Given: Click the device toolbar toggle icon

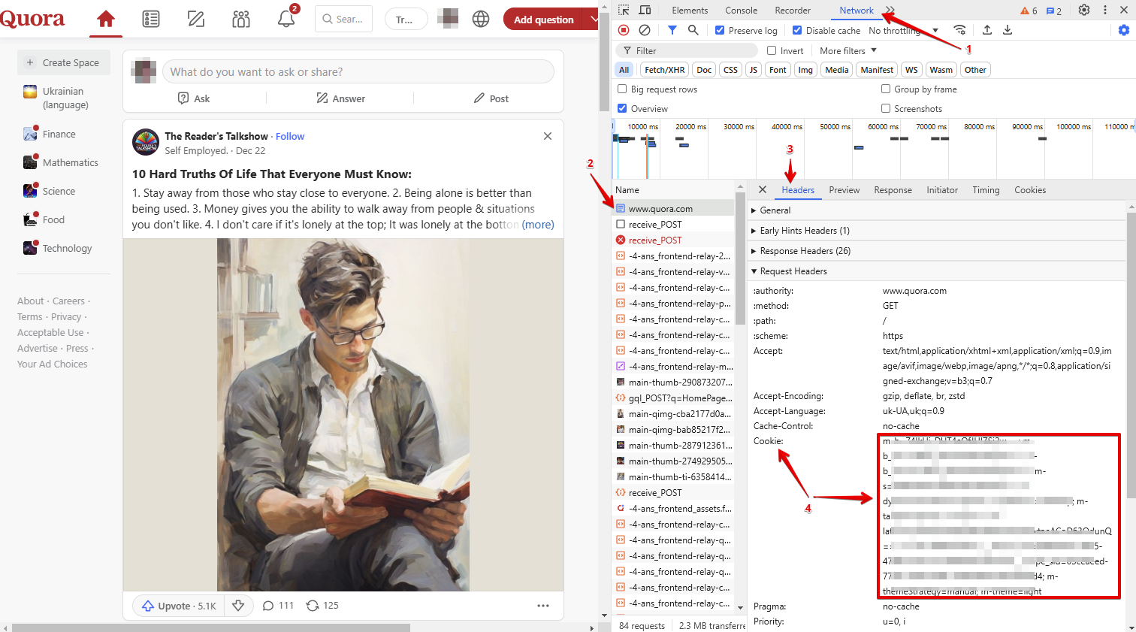Looking at the screenshot, I should (x=645, y=10).
